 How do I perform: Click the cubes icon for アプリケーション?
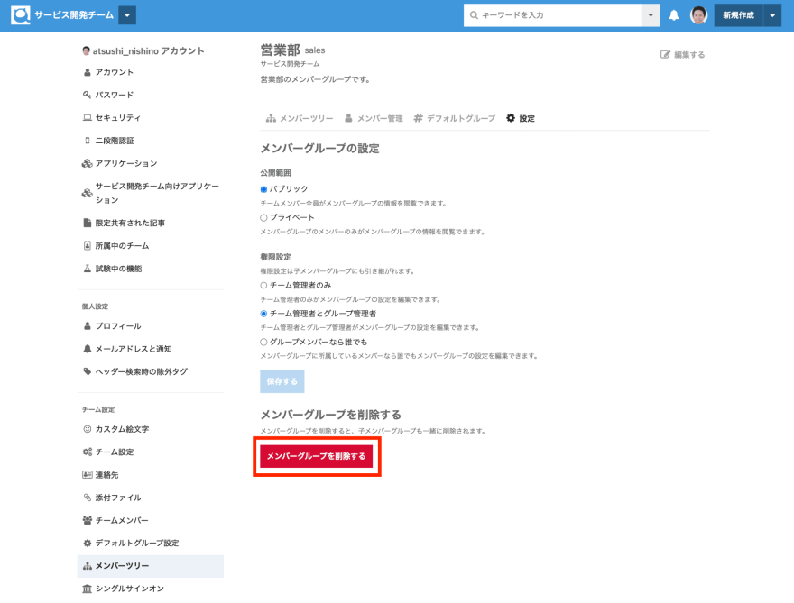[88, 163]
